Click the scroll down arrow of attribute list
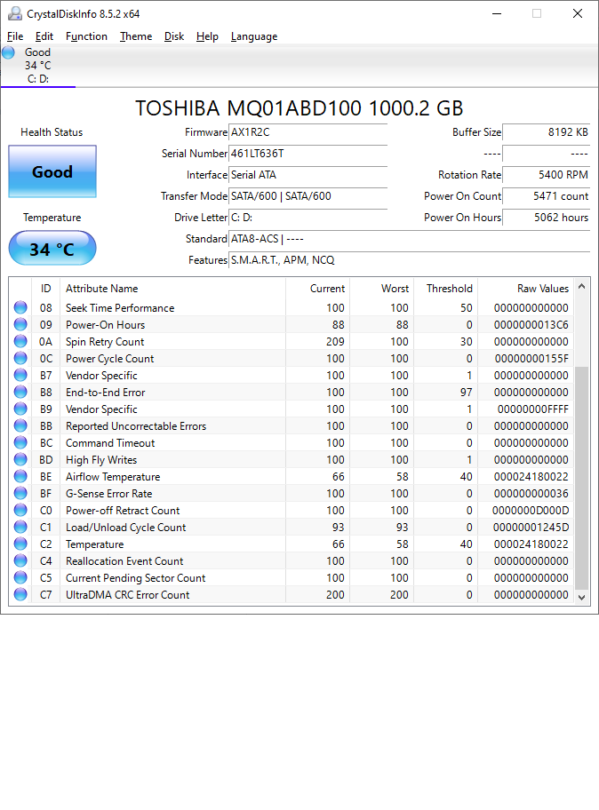The height and width of the screenshot is (810, 599). pos(582,597)
